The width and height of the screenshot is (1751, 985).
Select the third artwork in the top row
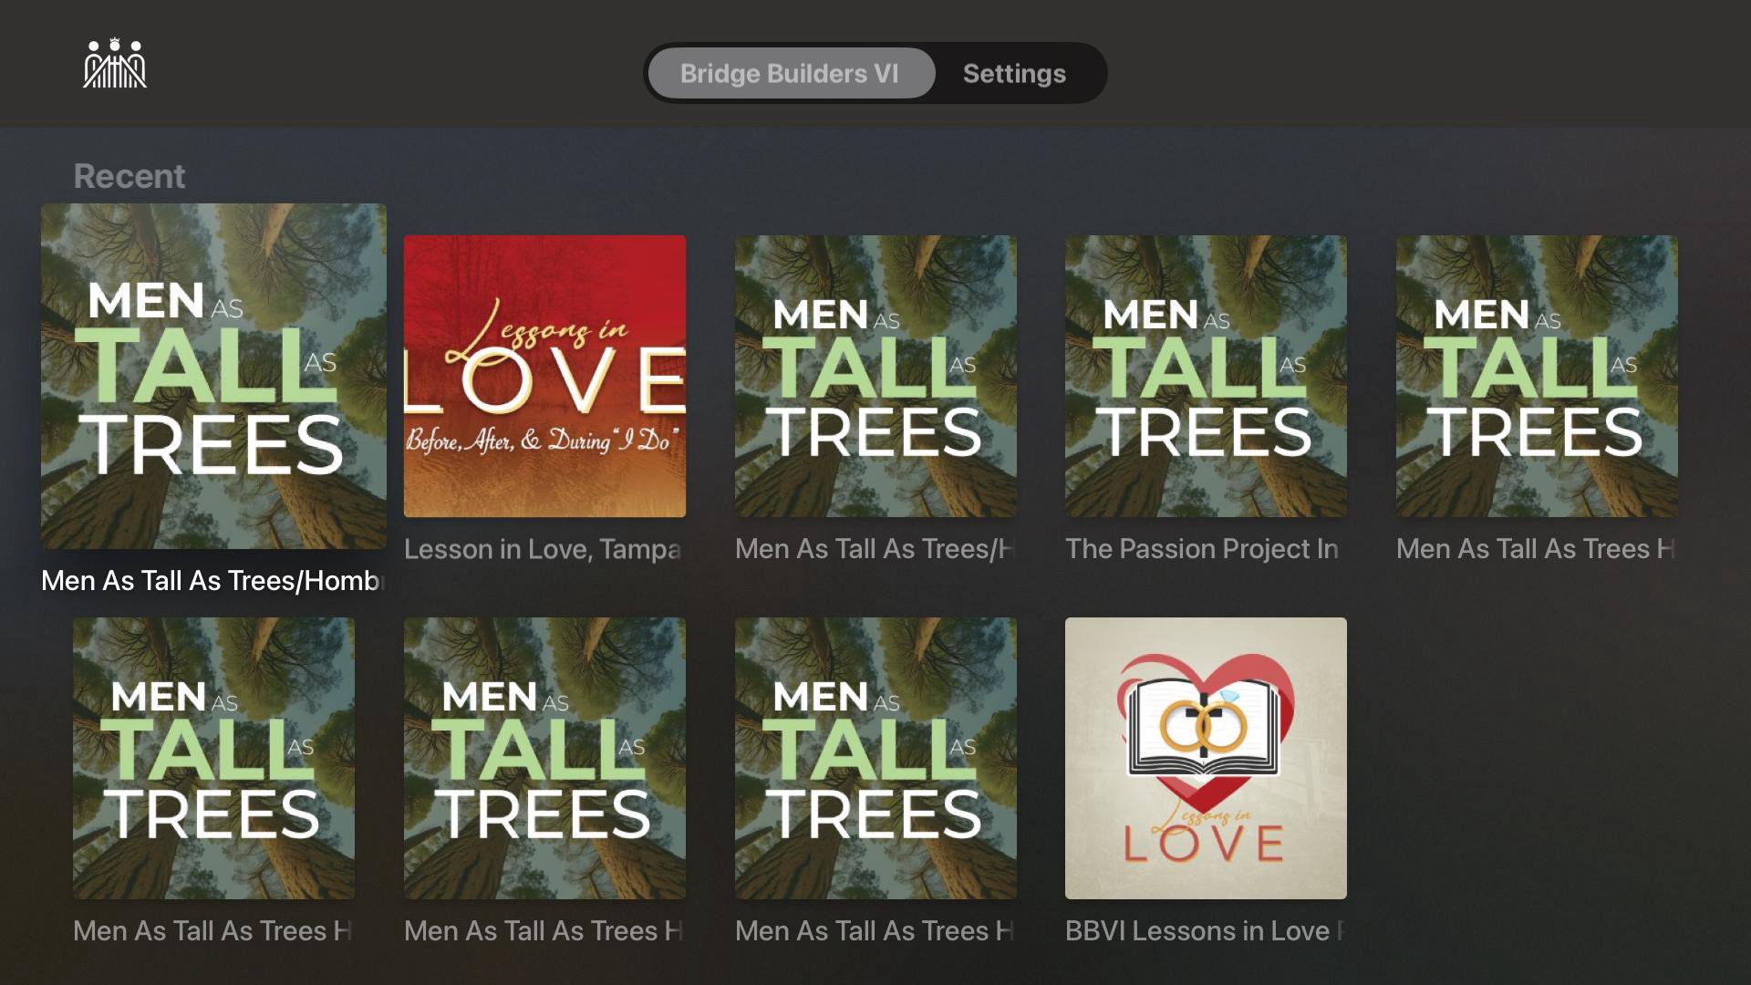click(x=875, y=376)
